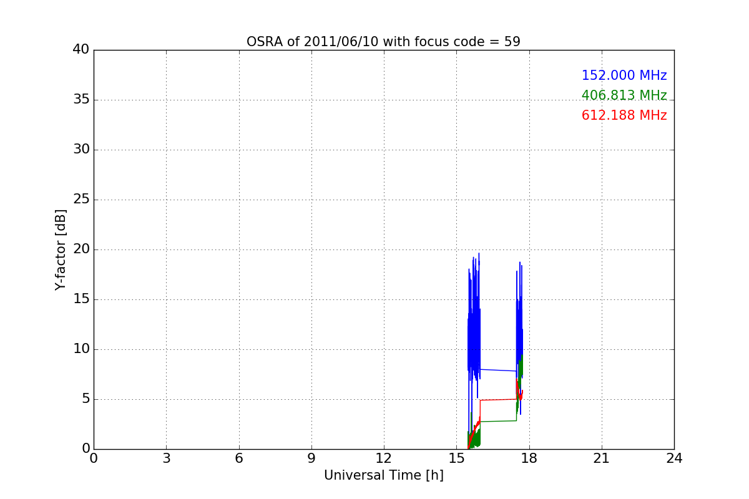Click the y-axis tick label 40
Viewport: 749px width, 499px height.
coord(81,50)
